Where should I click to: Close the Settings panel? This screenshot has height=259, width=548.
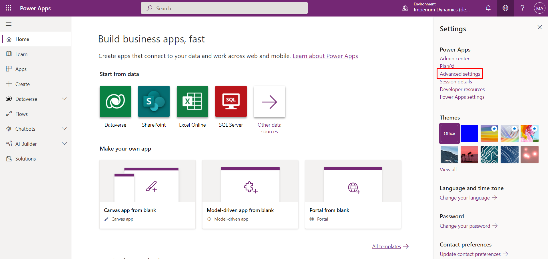[x=539, y=27]
